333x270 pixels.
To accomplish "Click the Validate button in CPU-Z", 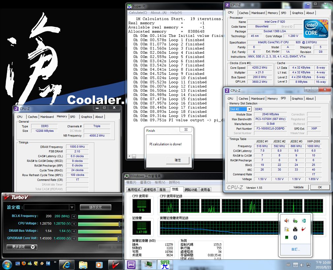I will (x=298, y=187).
